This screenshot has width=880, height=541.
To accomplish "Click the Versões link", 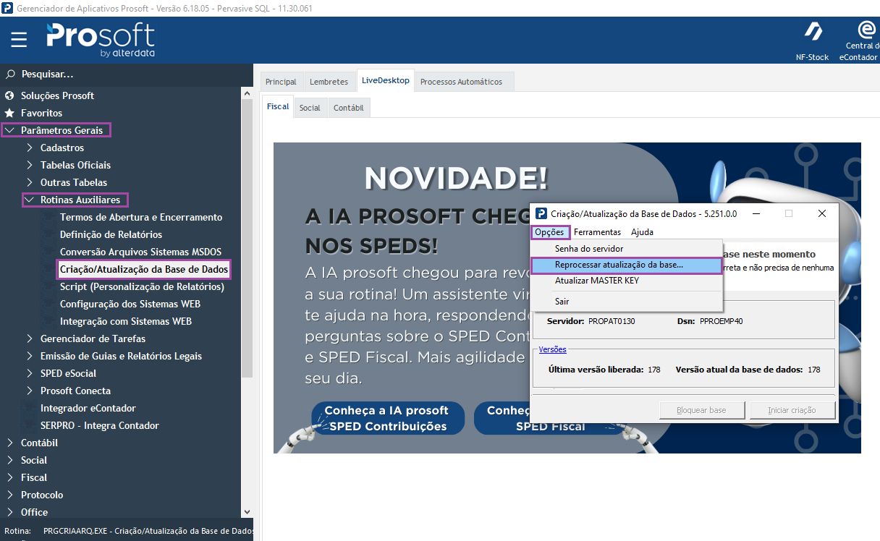I will [553, 349].
